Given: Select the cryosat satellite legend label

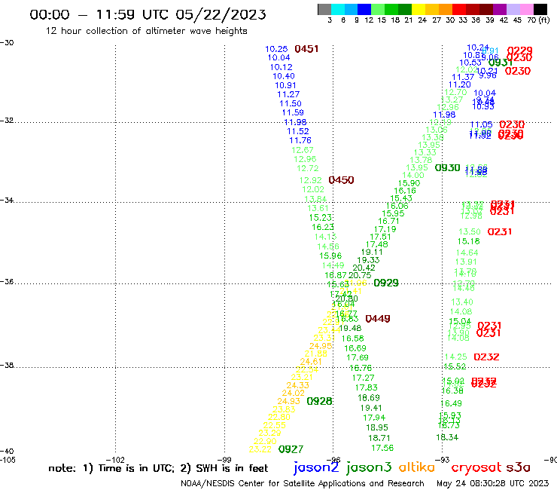Looking at the screenshot, I should 476,468.
